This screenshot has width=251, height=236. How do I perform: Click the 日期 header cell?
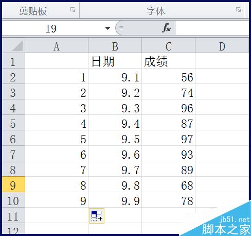[x=115, y=61]
